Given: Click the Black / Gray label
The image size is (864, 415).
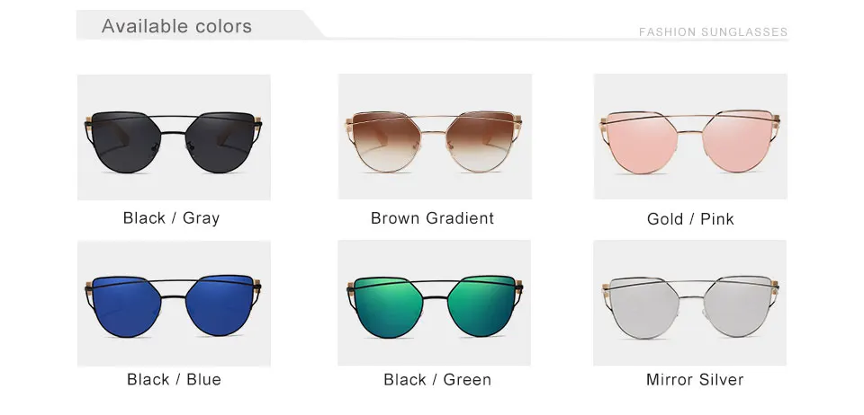Looking at the screenshot, I should pos(171,218).
